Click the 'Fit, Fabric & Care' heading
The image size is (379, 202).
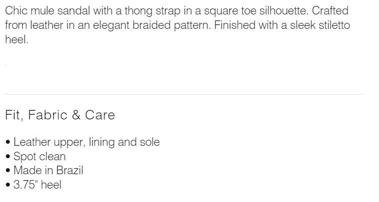point(60,115)
